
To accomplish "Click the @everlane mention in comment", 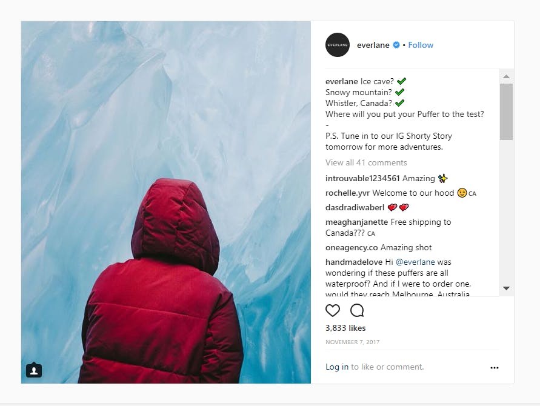I will coord(415,262).
